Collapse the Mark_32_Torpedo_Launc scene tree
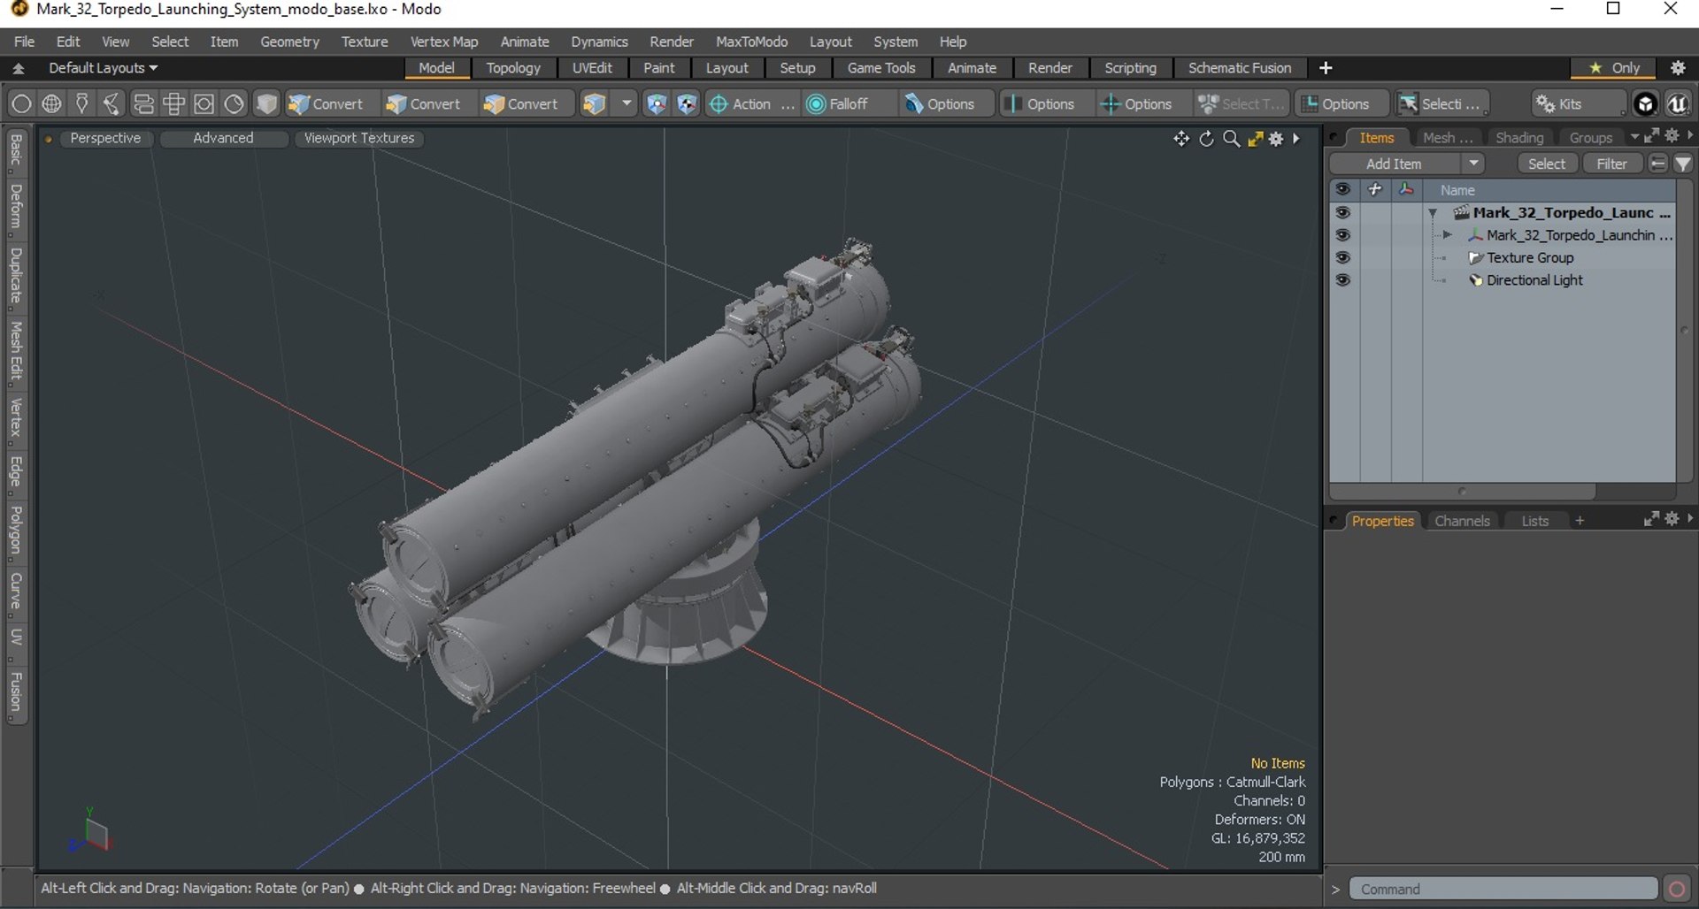Viewport: 1699px width, 909px height. tap(1433, 213)
